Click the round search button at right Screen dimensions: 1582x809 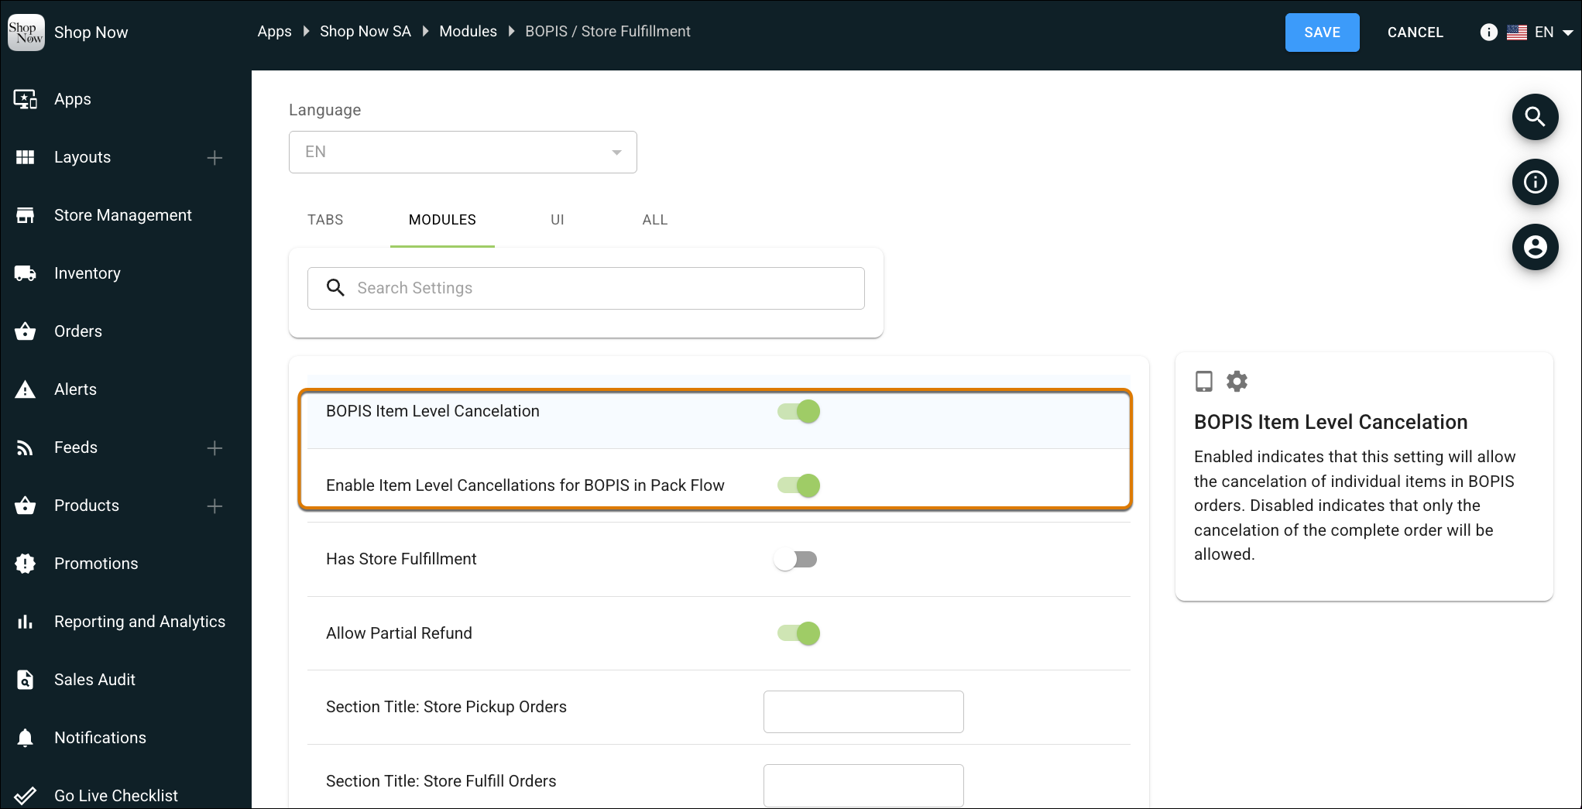coord(1535,117)
